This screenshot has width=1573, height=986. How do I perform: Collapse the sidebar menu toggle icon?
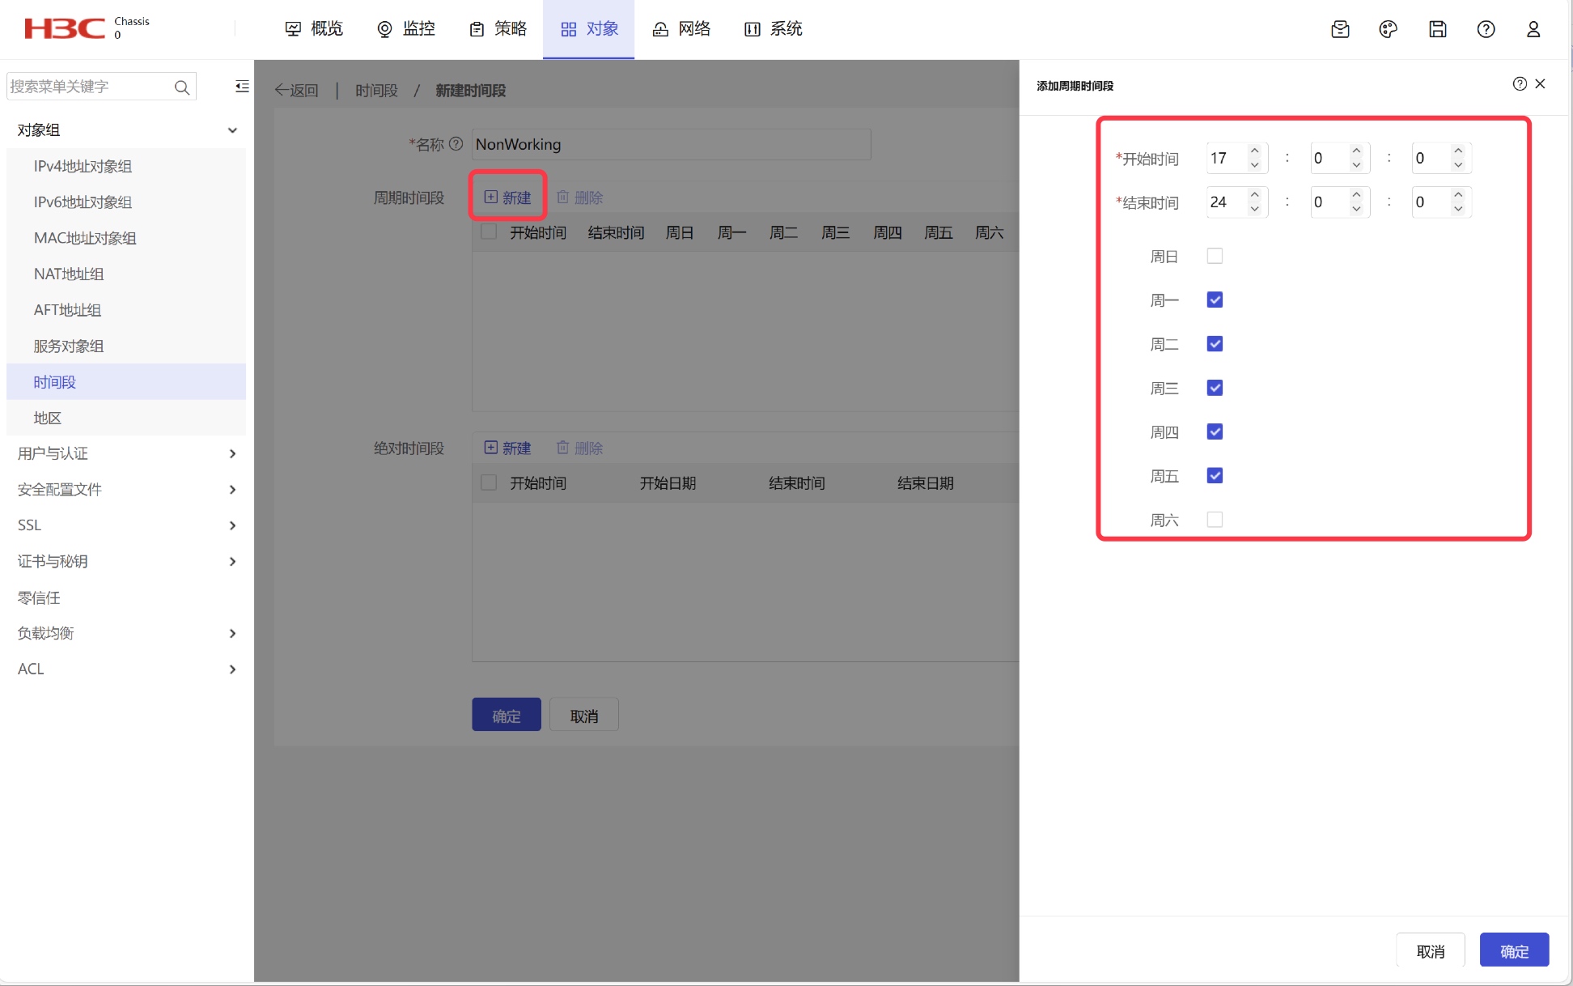click(x=242, y=87)
